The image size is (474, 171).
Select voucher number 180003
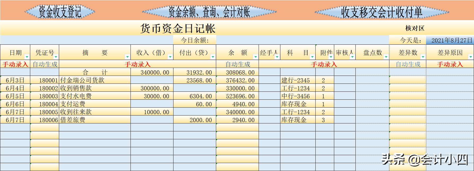(x=45, y=96)
